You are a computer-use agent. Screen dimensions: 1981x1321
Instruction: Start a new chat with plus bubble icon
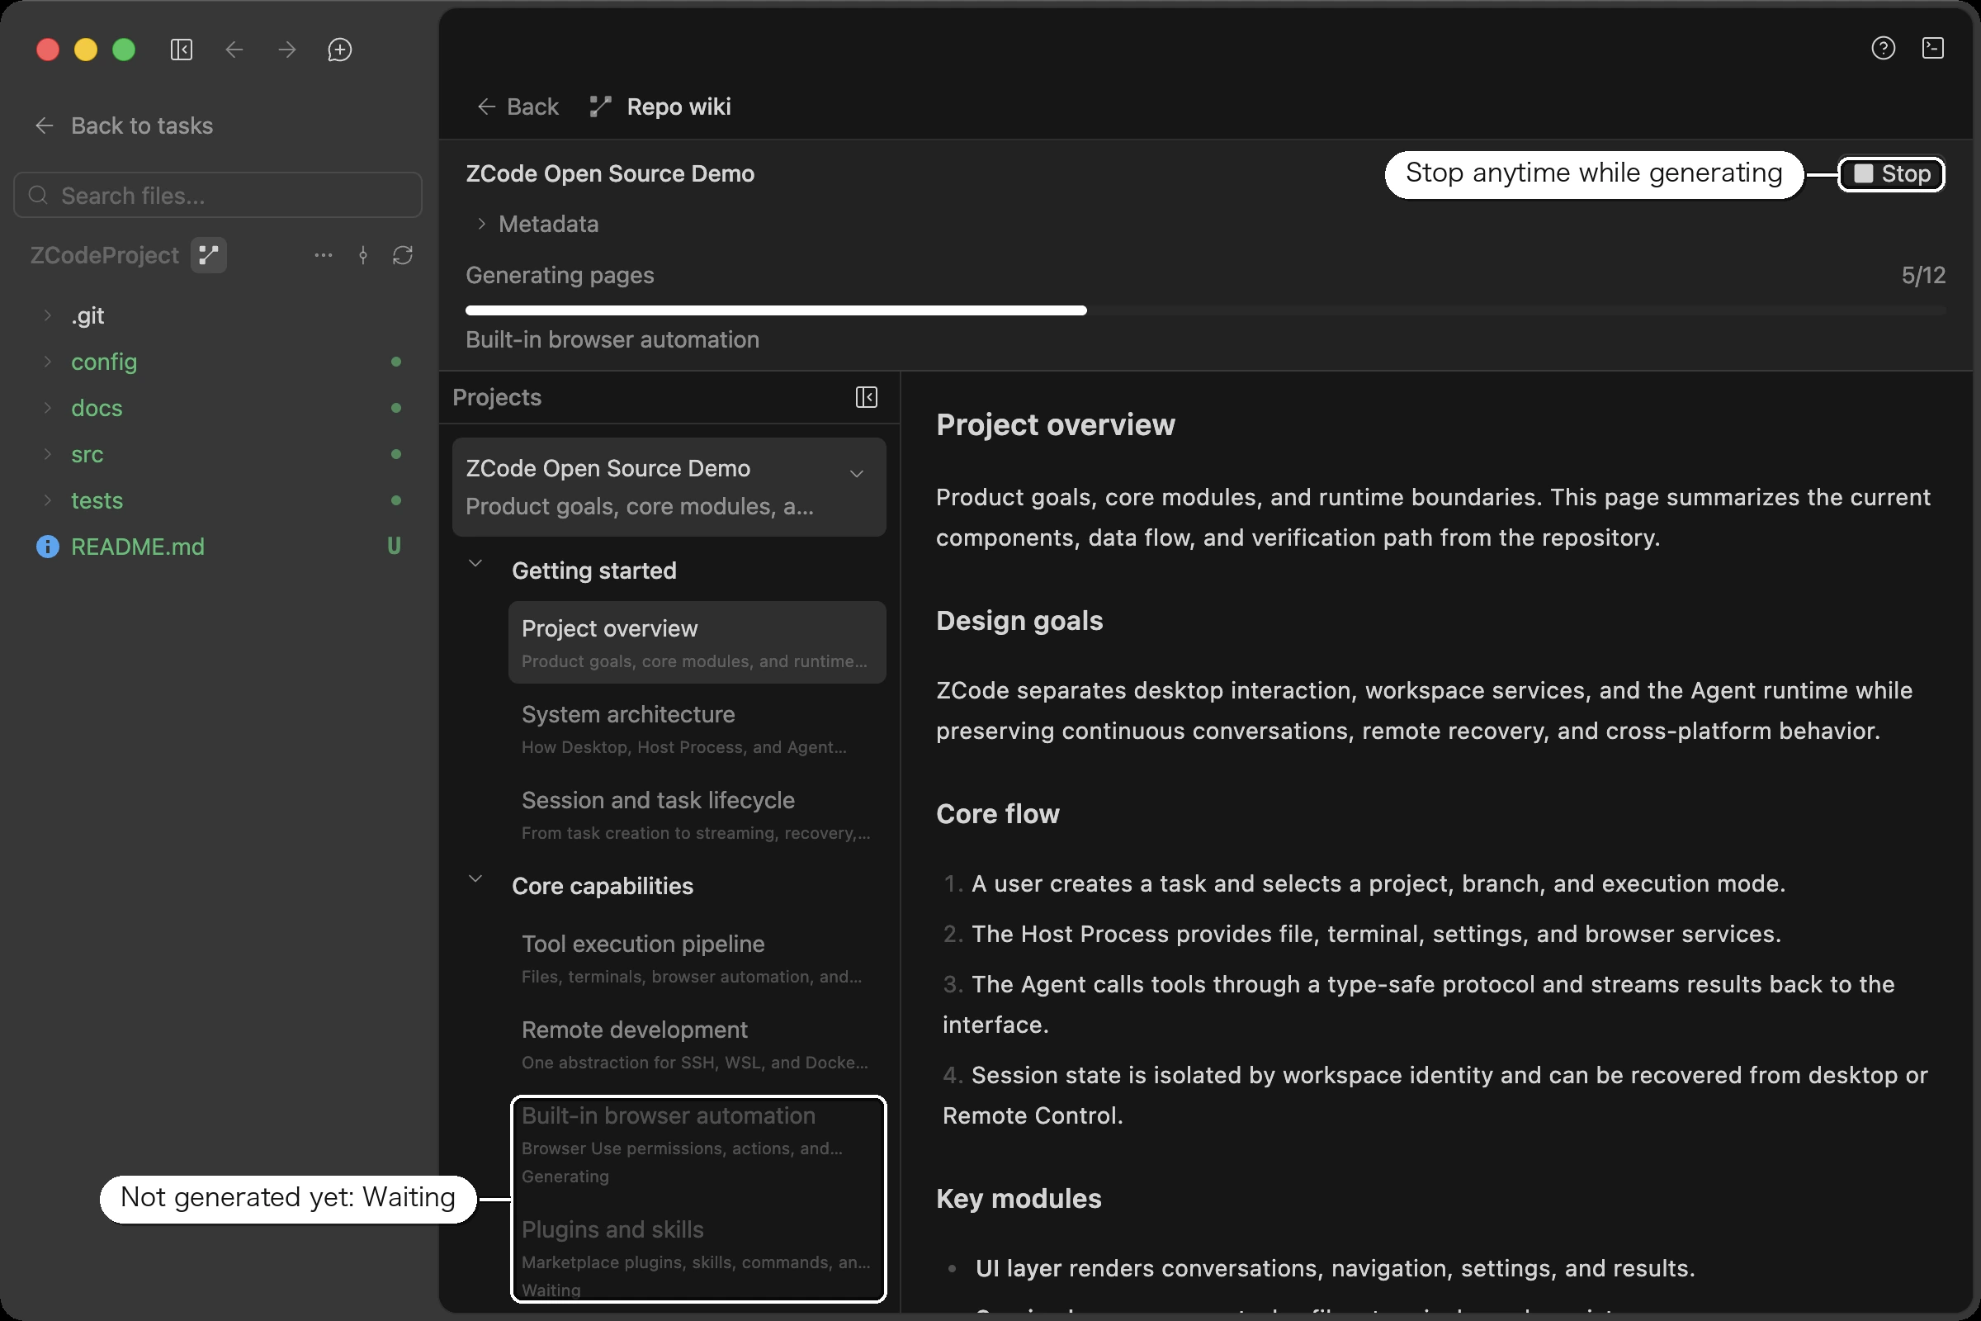click(339, 50)
